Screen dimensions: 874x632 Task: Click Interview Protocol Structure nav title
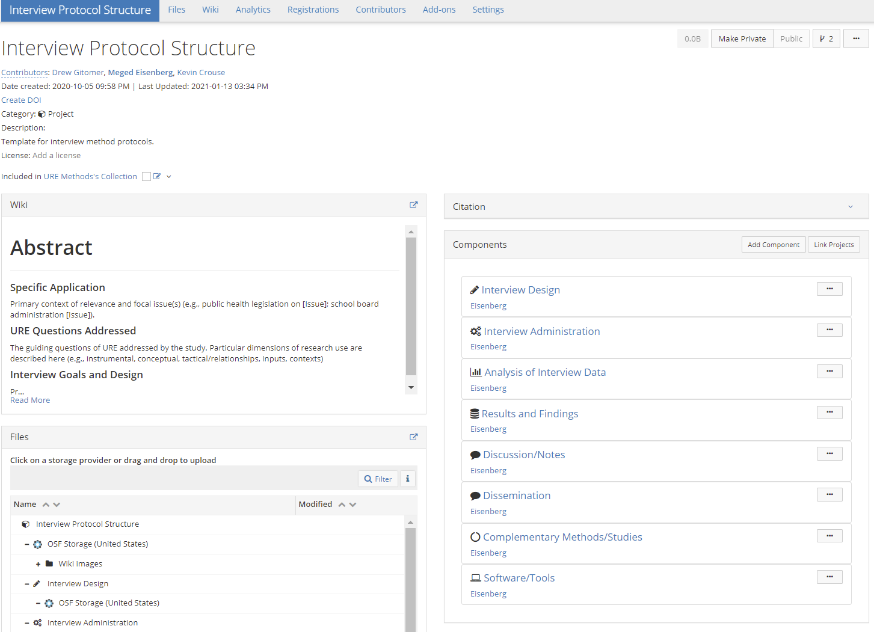pos(80,10)
